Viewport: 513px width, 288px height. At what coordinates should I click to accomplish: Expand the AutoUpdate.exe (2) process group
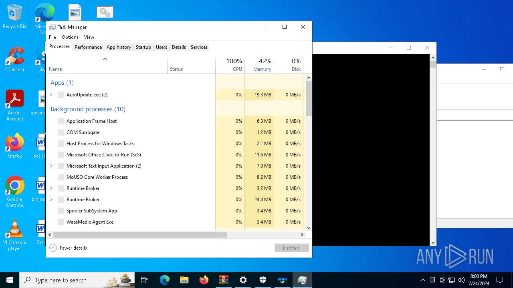pyautogui.click(x=51, y=95)
